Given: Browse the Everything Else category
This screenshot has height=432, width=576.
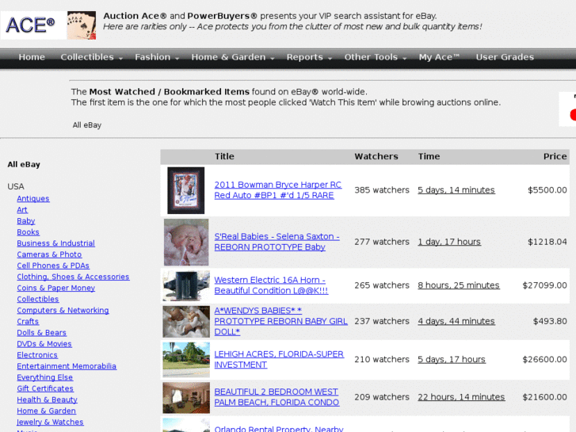Looking at the screenshot, I should pyautogui.click(x=45, y=377).
